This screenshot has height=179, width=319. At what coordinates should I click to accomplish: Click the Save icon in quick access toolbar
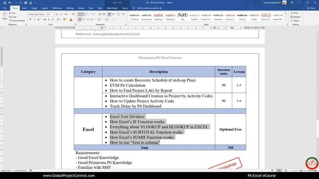pyautogui.click(x=4, y=3)
